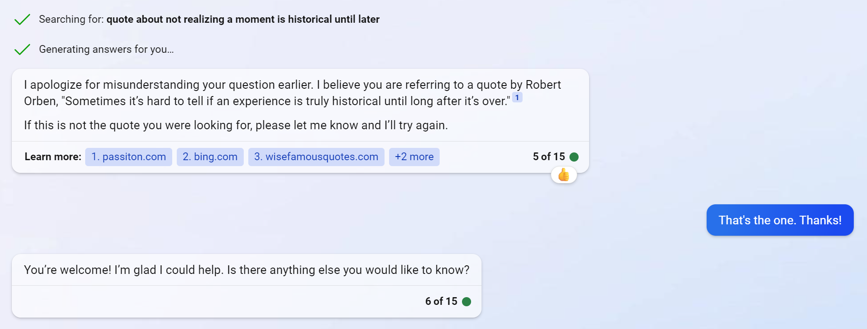The image size is (867, 329).
Task: Click the thumbs up reaction emoji
Action: (564, 175)
